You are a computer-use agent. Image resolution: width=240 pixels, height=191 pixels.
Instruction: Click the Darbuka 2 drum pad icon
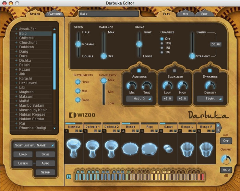pyautogui.click(x=111, y=149)
